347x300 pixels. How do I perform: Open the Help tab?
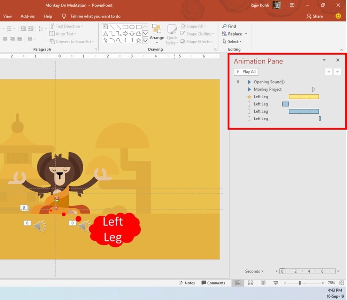(x=48, y=16)
